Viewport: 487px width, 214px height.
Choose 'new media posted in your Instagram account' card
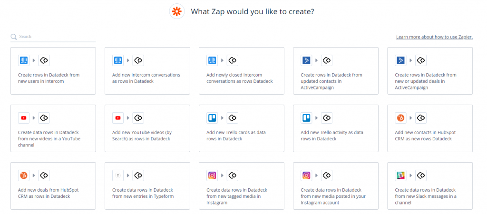(336, 186)
